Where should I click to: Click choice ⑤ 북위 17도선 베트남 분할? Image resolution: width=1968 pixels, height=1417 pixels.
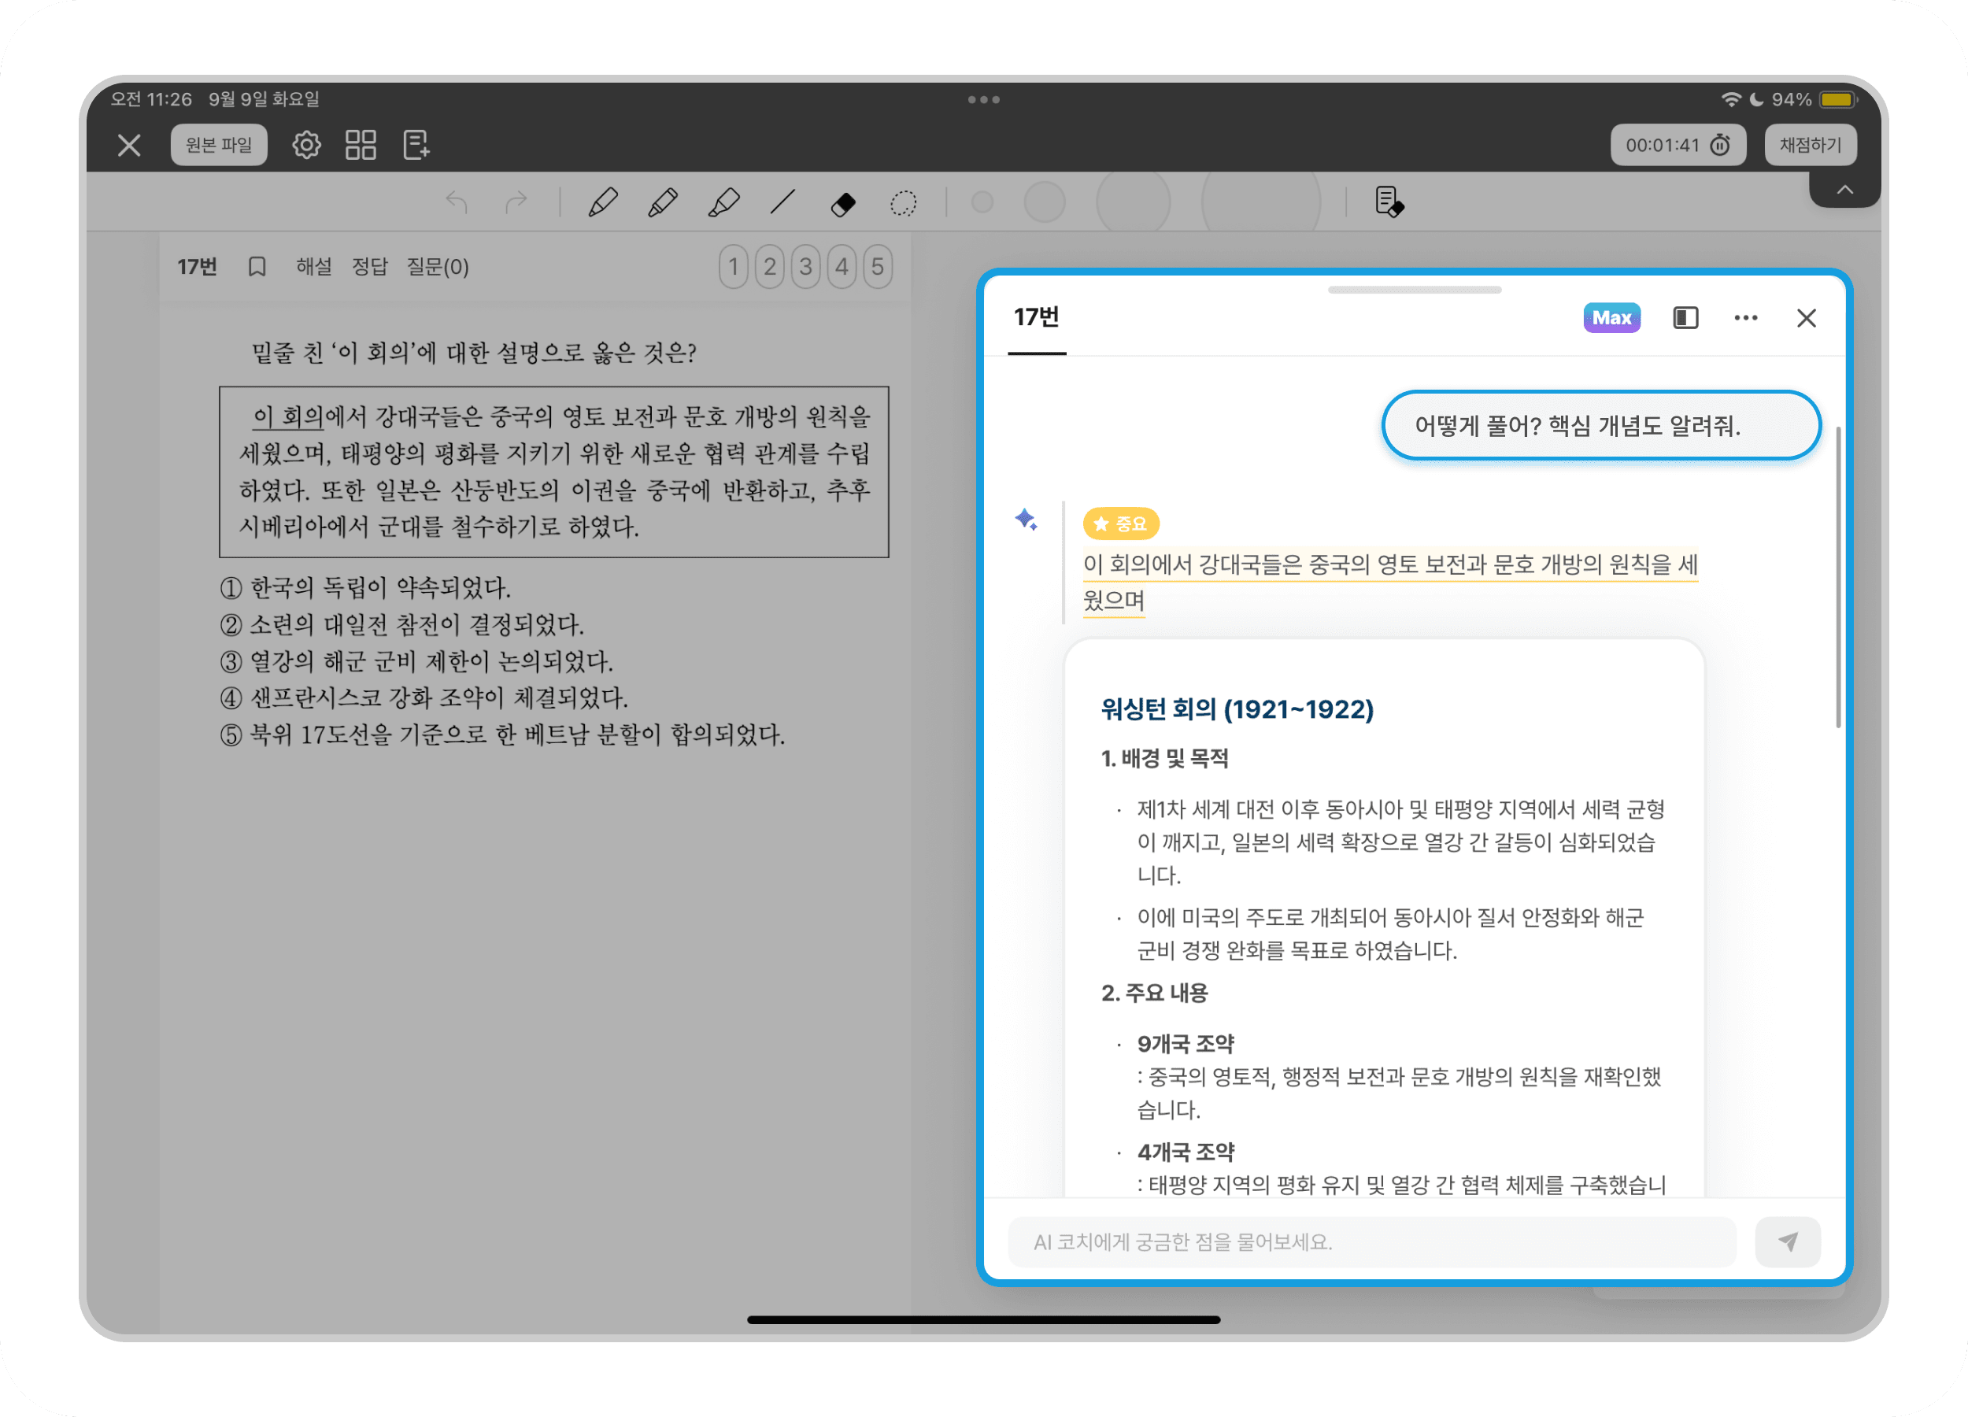point(502,735)
